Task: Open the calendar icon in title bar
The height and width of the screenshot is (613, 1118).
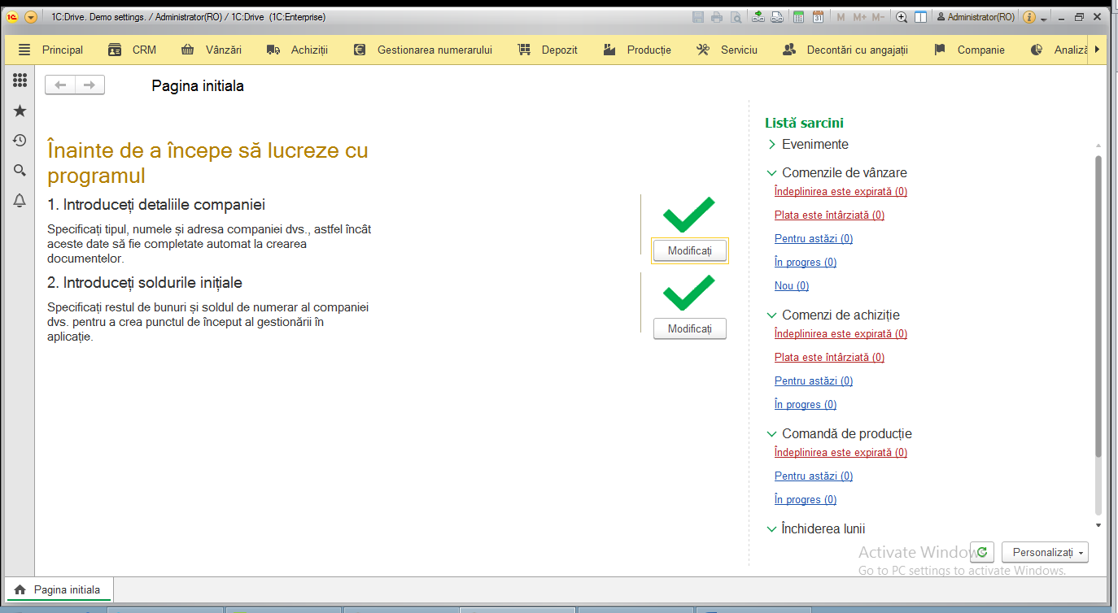Action: tap(818, 16)
